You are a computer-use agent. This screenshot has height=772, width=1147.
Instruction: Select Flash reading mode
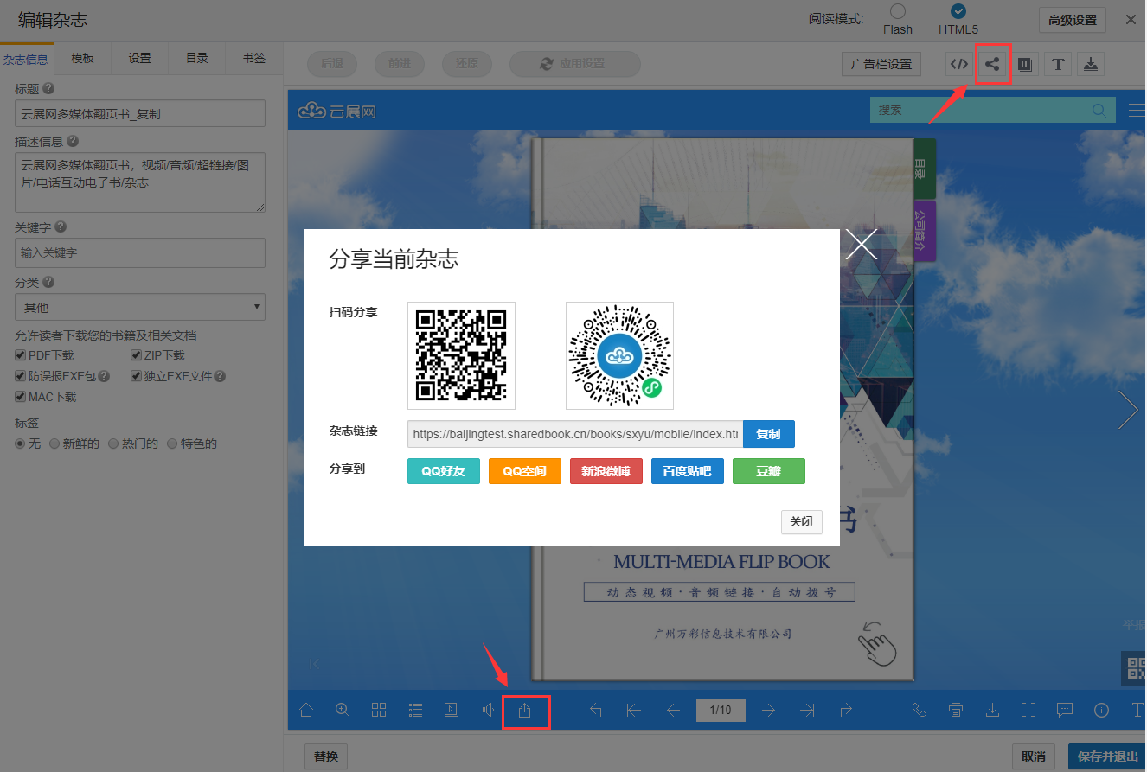point(898,11)
